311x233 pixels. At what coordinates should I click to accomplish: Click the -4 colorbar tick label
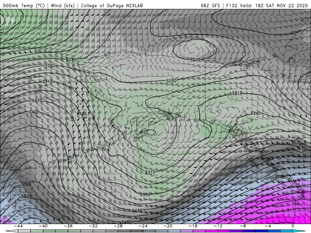(x=268, y=226)
